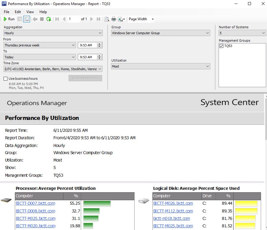The width and height of the screenshot is (267, 230).
Task: Click the green bar for 32.7 percent utilization
Action: coord(91,211)
